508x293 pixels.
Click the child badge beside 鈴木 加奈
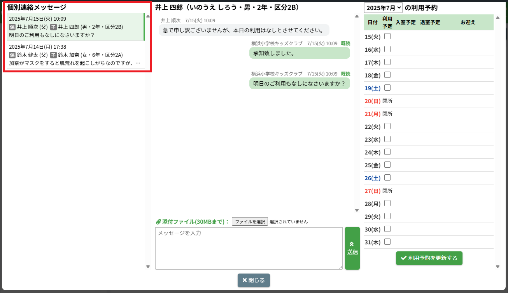tap(53, 55)
